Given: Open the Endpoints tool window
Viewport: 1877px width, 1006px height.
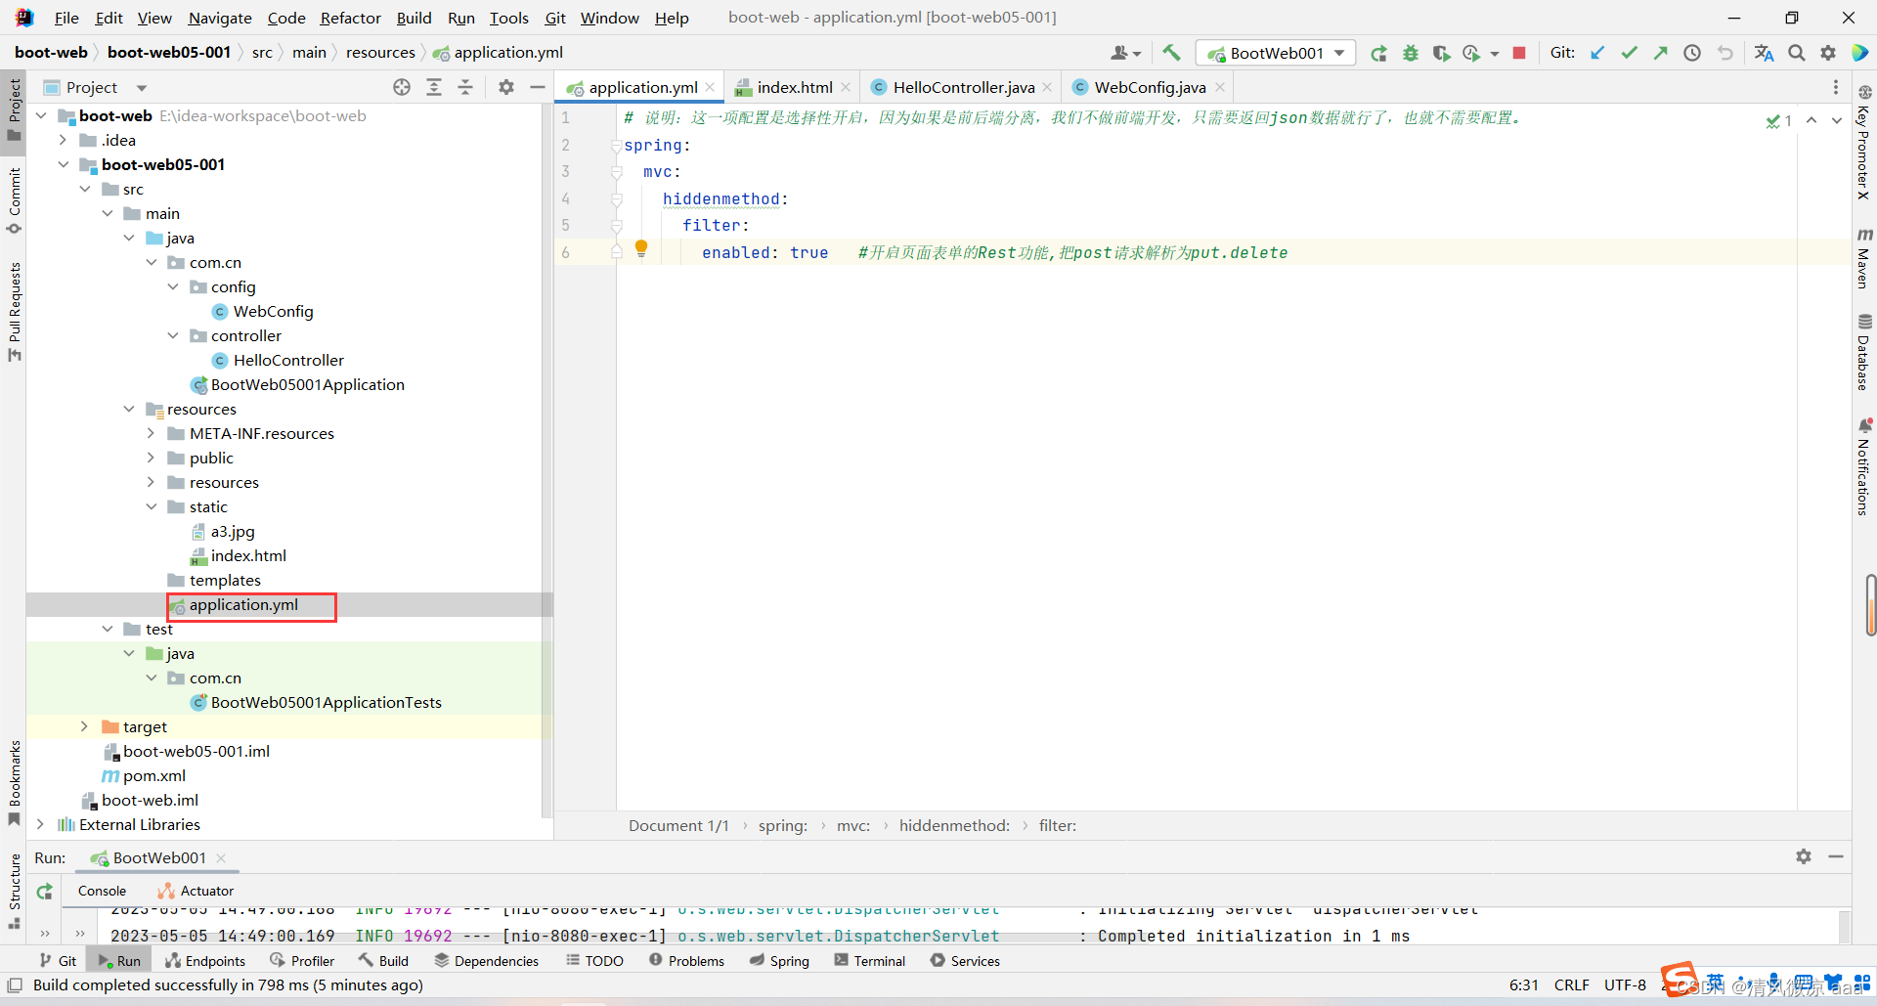Looking at the screenshot, I should click(205, 961).
